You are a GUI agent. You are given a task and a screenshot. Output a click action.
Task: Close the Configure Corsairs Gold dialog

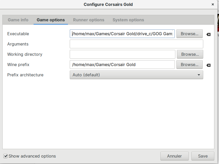[x=213, y=4]
